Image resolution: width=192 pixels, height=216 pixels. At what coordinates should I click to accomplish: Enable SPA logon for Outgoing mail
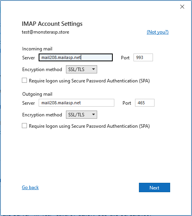coord(24,126)
